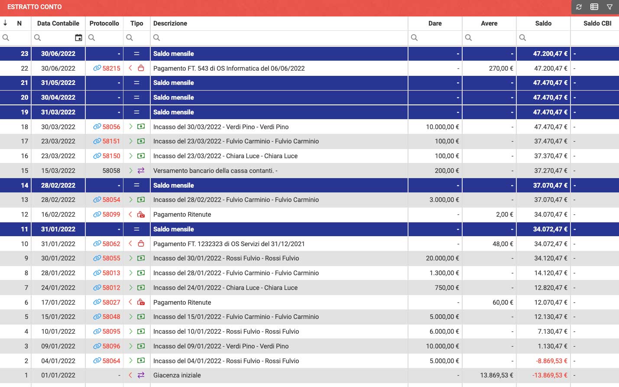This screenshot has width=619, height=387.
Task: Open protocol link 58013
Action: [111, 273]
